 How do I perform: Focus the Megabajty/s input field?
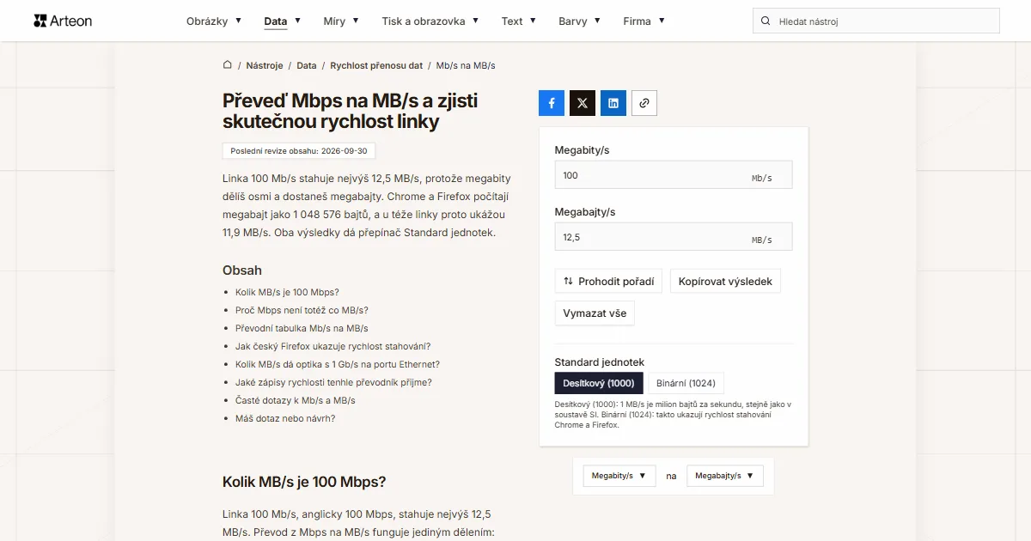click(674, 237)
